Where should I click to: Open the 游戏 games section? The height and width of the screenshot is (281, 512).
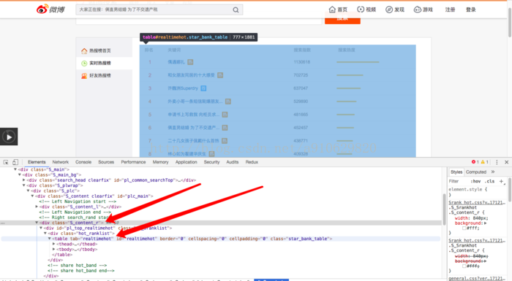click(x=423, y=9)
